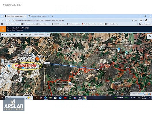Select the parcel info tool
The height and width of the screenshot is (114, 152).
click(18, 35)
